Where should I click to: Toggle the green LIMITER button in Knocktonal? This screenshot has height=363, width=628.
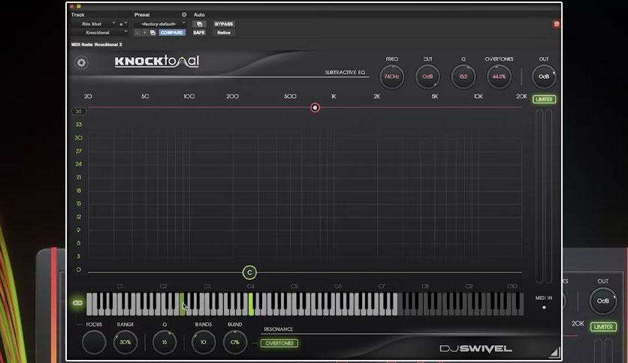544,99
